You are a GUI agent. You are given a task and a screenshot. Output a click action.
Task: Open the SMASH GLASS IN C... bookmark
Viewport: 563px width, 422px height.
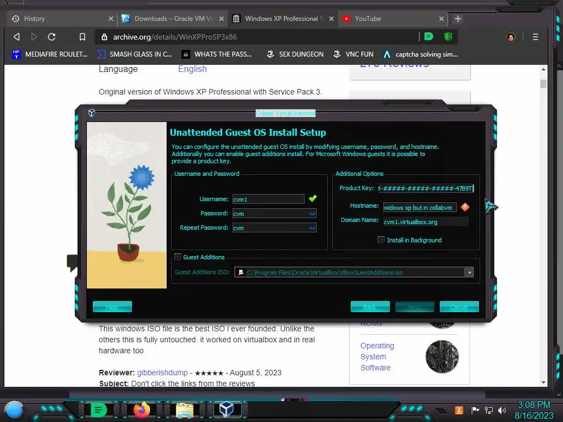135,54
